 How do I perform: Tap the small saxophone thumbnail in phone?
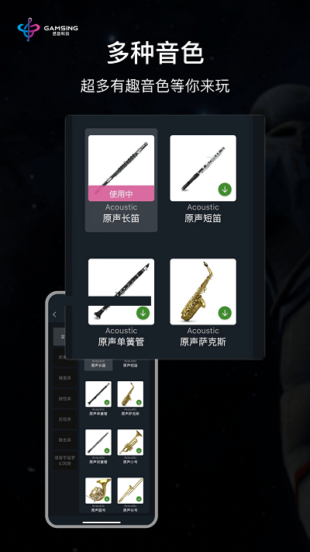(x=130, y=394)
